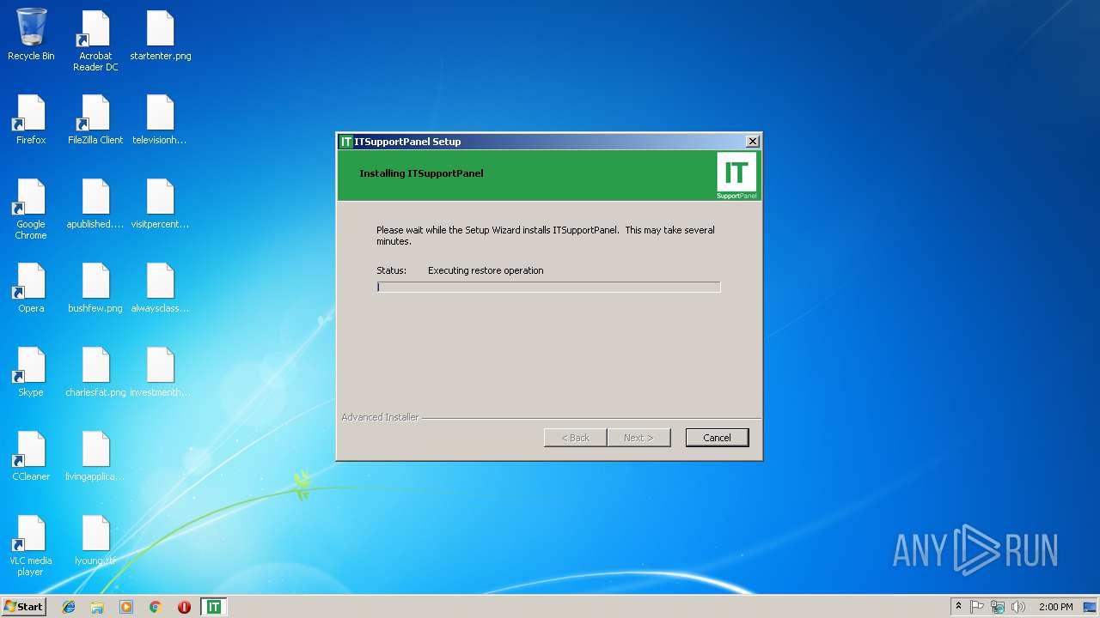This screenshot has width=1100, height=618.
Task: Open the 2:00 PM clock
Action: click(1055, 607)
